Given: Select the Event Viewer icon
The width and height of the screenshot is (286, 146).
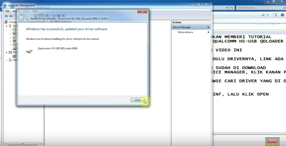Looking at the screenshot, I should point(14,33).
